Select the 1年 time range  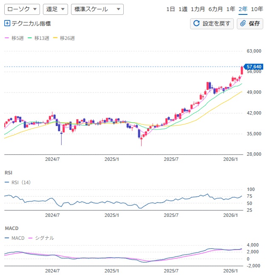[231, 9]
